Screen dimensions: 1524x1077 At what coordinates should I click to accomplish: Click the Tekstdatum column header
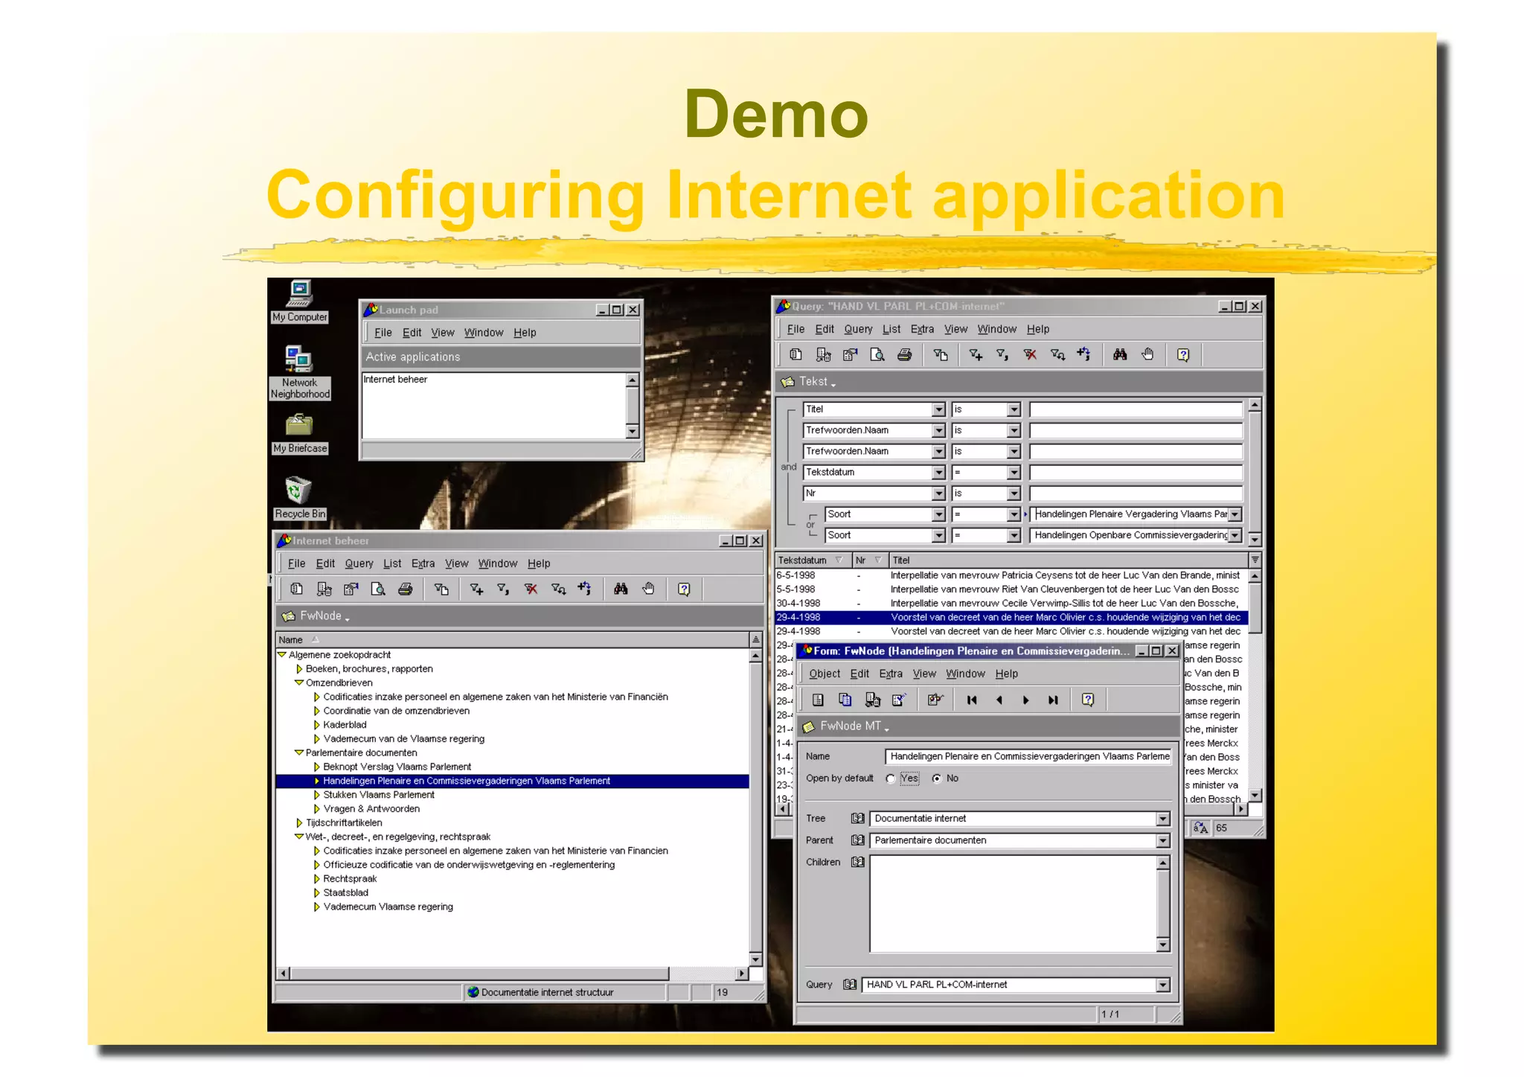[813, 560]
